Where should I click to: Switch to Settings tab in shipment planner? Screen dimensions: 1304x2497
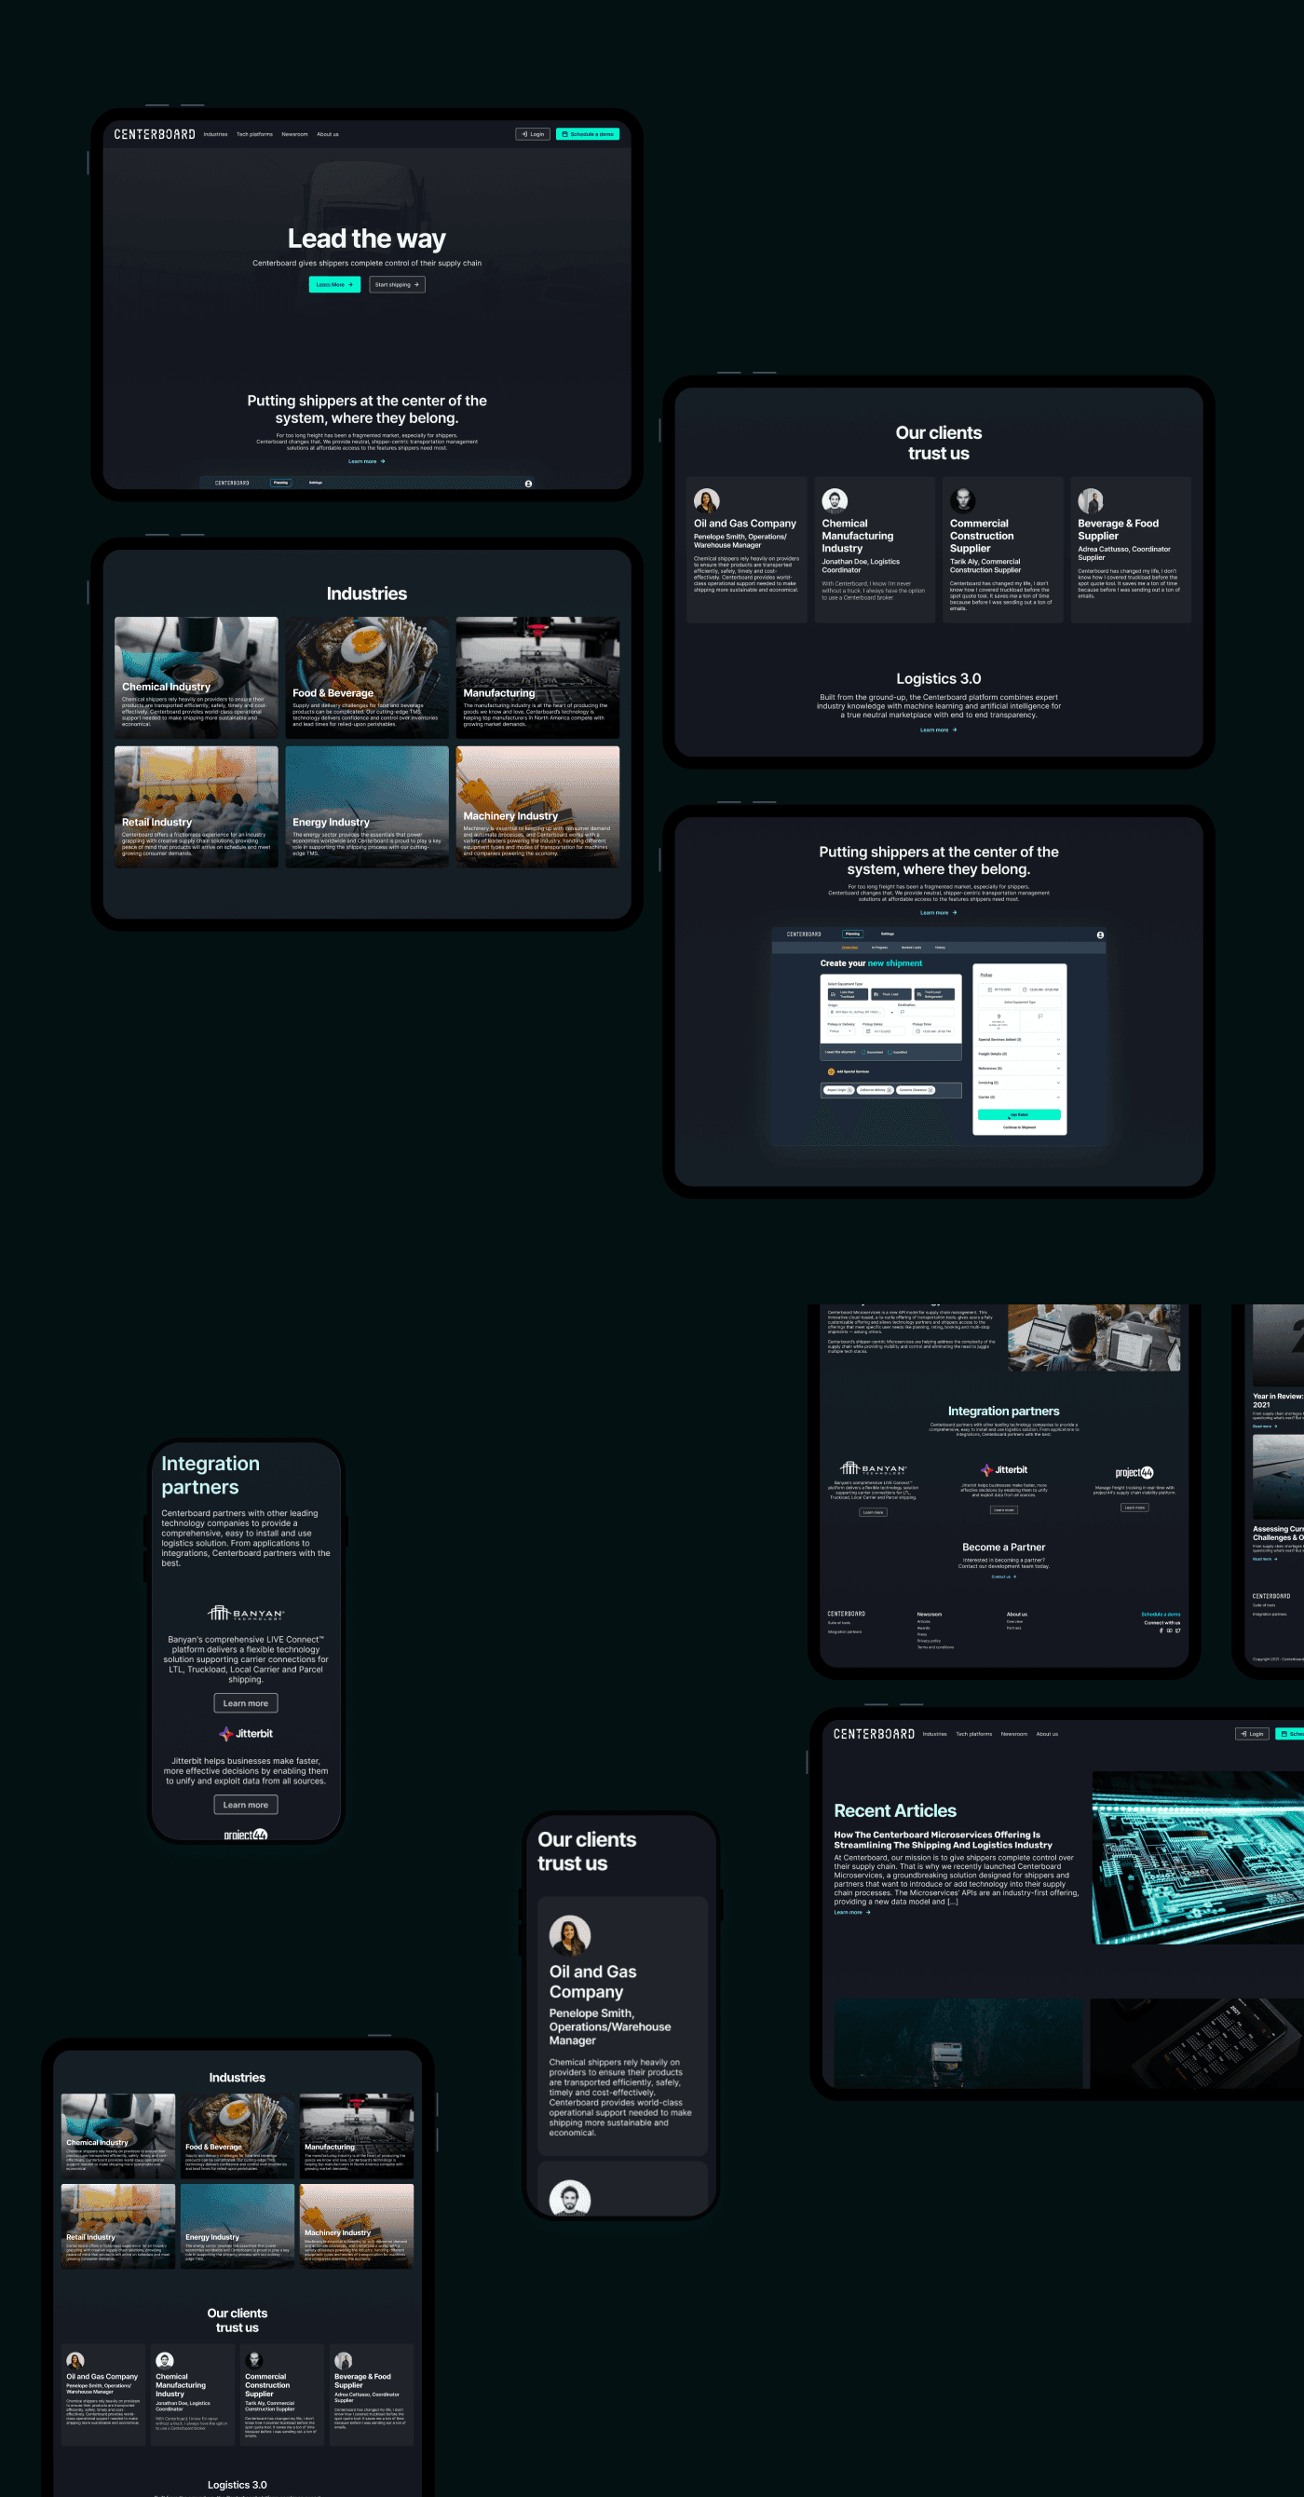889,935
